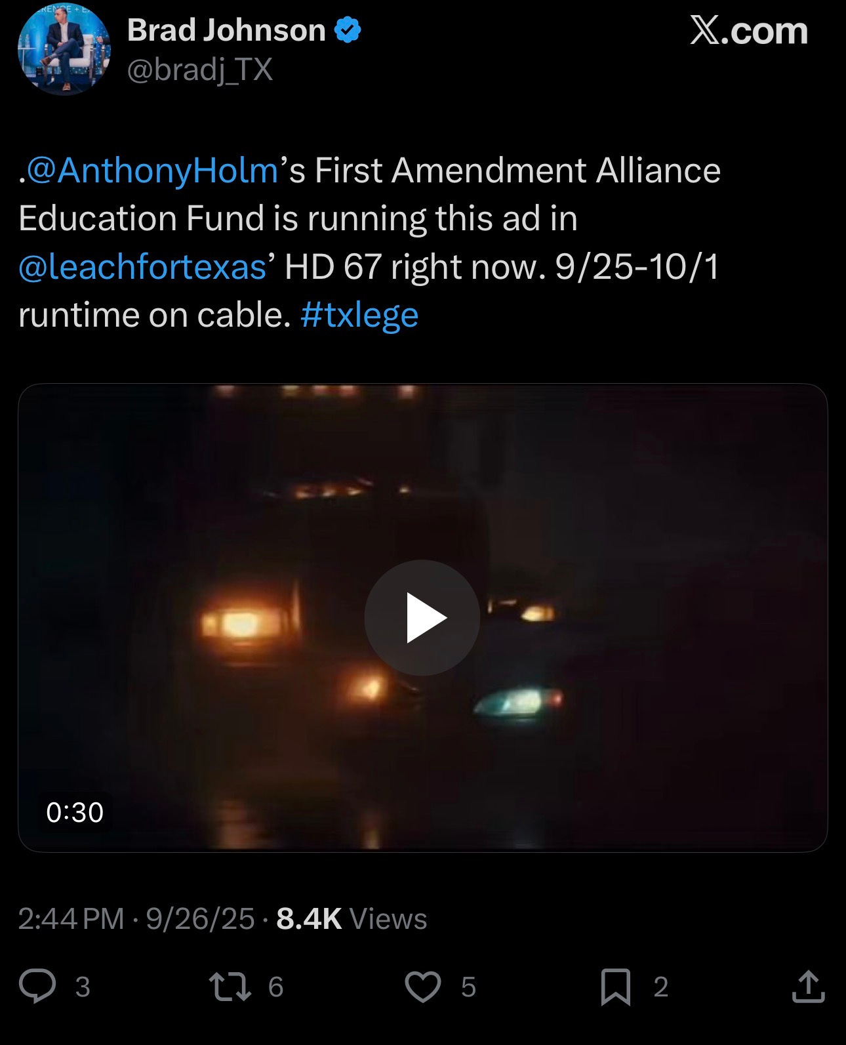This screenshot has width=846, height=1045.
Task: Click the X.com logo
Action: (749, 30)
